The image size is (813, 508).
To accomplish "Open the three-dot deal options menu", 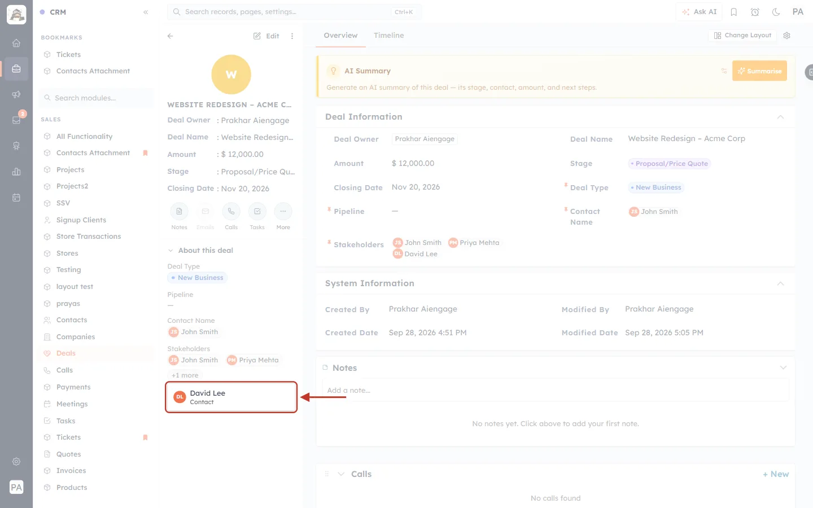I will tap(292, 36).
